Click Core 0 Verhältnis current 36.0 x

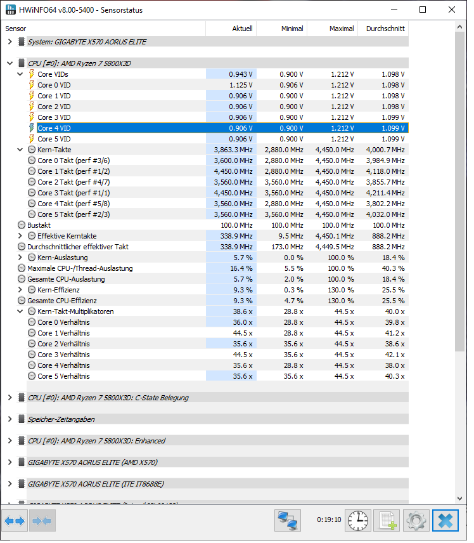(x=243, y=323)
